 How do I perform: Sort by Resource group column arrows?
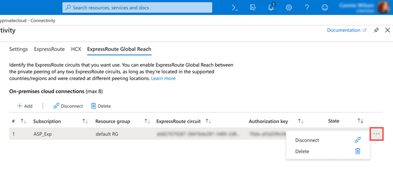tap(147, 121)
